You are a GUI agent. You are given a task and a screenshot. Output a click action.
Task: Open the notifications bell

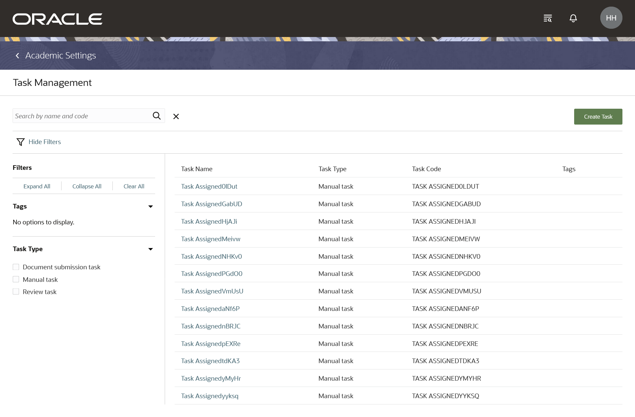[x=573, y=18]
